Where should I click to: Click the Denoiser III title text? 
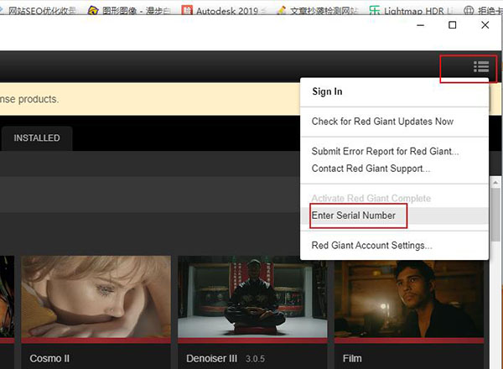pos(211,358)
